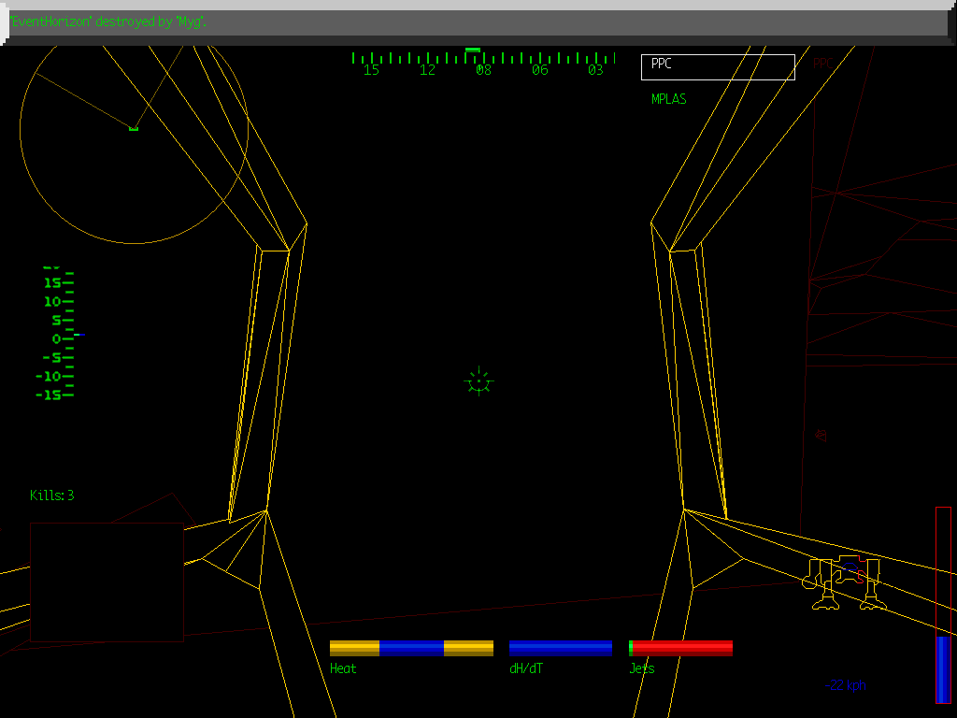Click the -22 kph speed readout
This screenshot has height=718, width=957.
pos(844,684)
